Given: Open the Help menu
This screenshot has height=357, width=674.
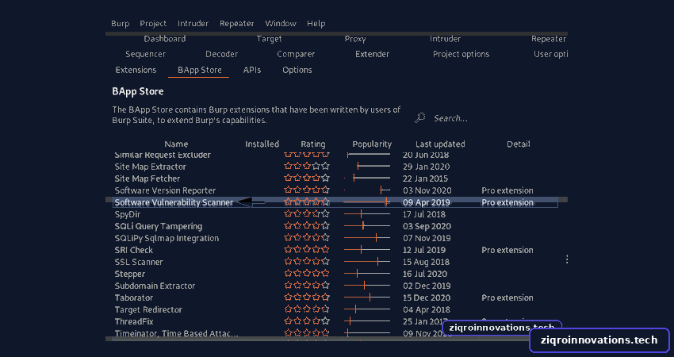Looking at the screenshot, I should (x=316, y=24).
